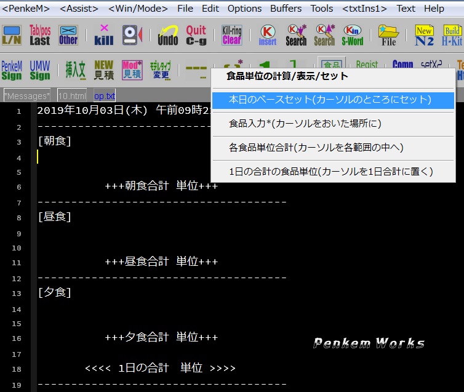
Task: Click the Build H-Kit toolbar icon
Action: (x=452, y=35)
